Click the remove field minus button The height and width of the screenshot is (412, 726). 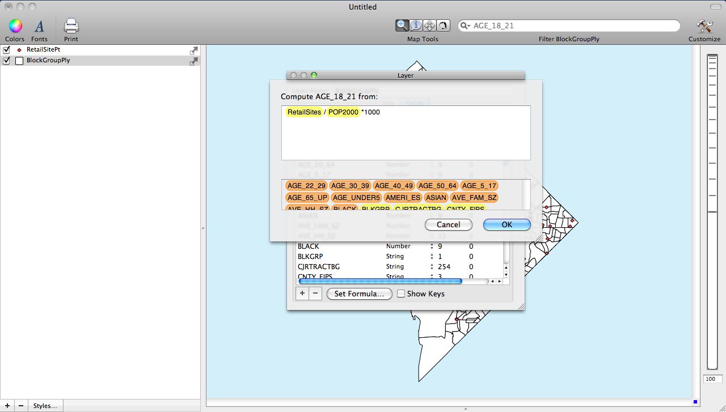click(x=316, y=294)
